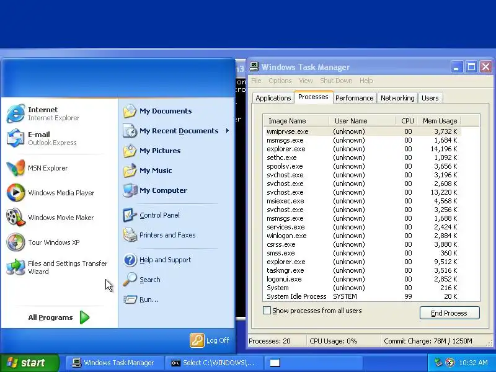Screen dimensions: 496x372
Task: Switch to the Performance tab
Action: coord(354,98)
